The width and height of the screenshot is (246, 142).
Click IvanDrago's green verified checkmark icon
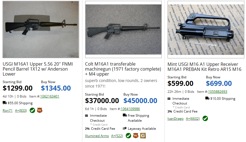click(205, 118)
